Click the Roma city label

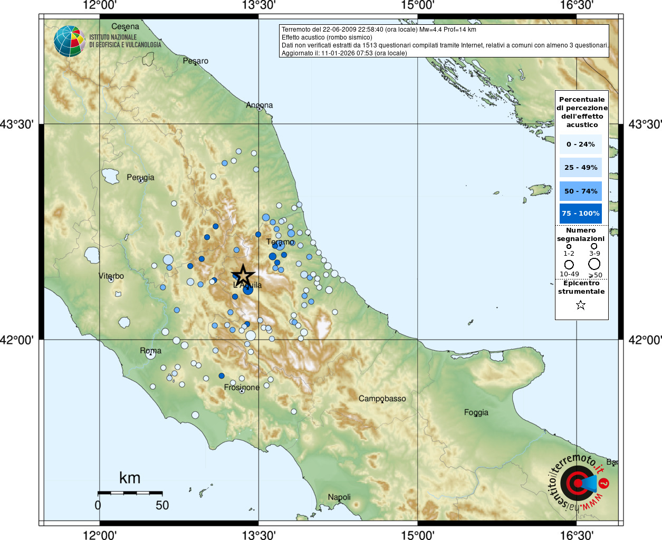[x=151, y=350]
